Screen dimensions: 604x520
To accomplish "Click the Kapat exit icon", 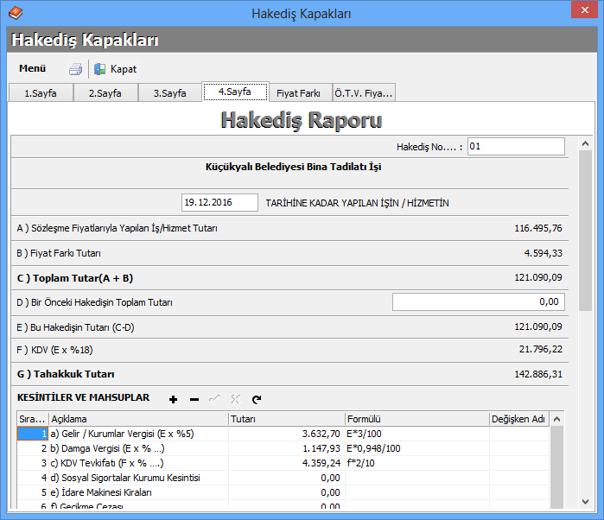I will (x=100, y=69).
